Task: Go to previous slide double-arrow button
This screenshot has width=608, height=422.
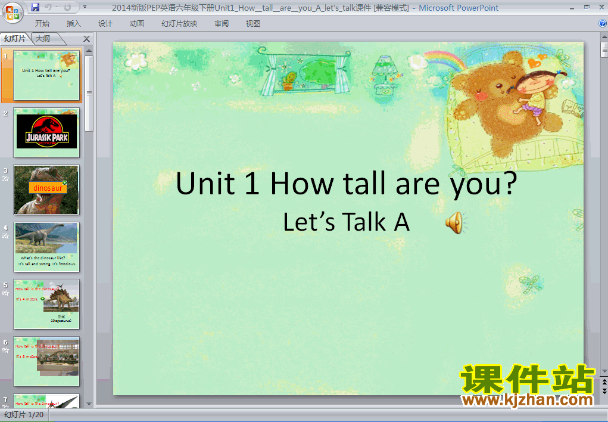Action: pos(604,383)
